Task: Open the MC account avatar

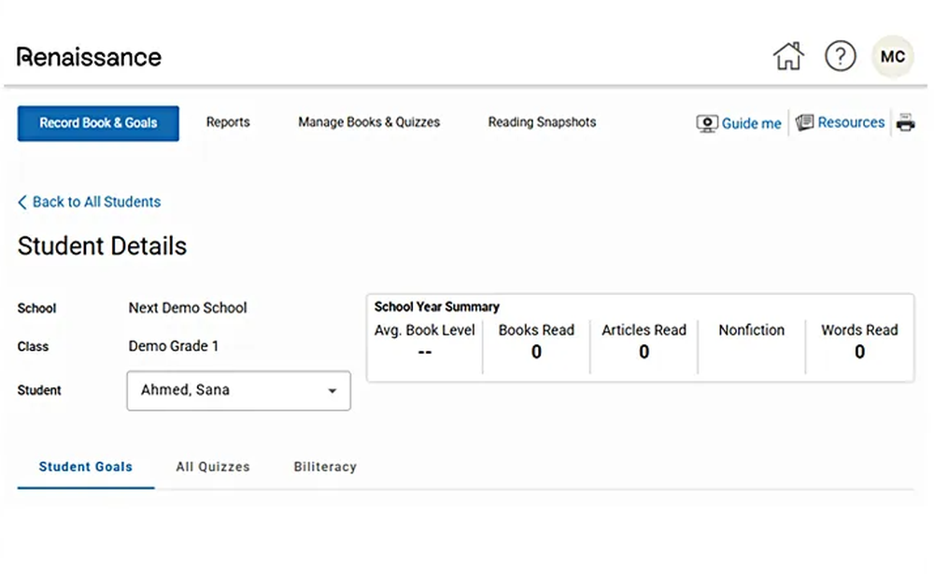Action: point(892,56)
